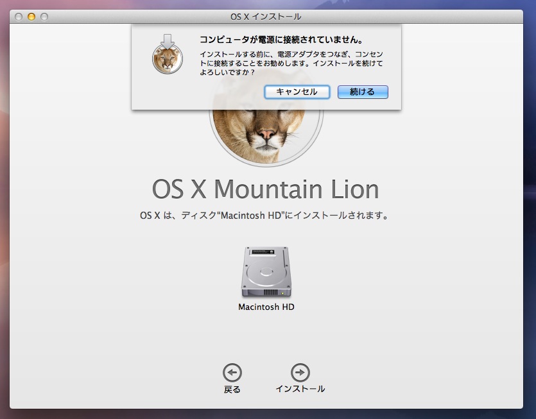Minimize the window with the yellow button

point(31,17)
